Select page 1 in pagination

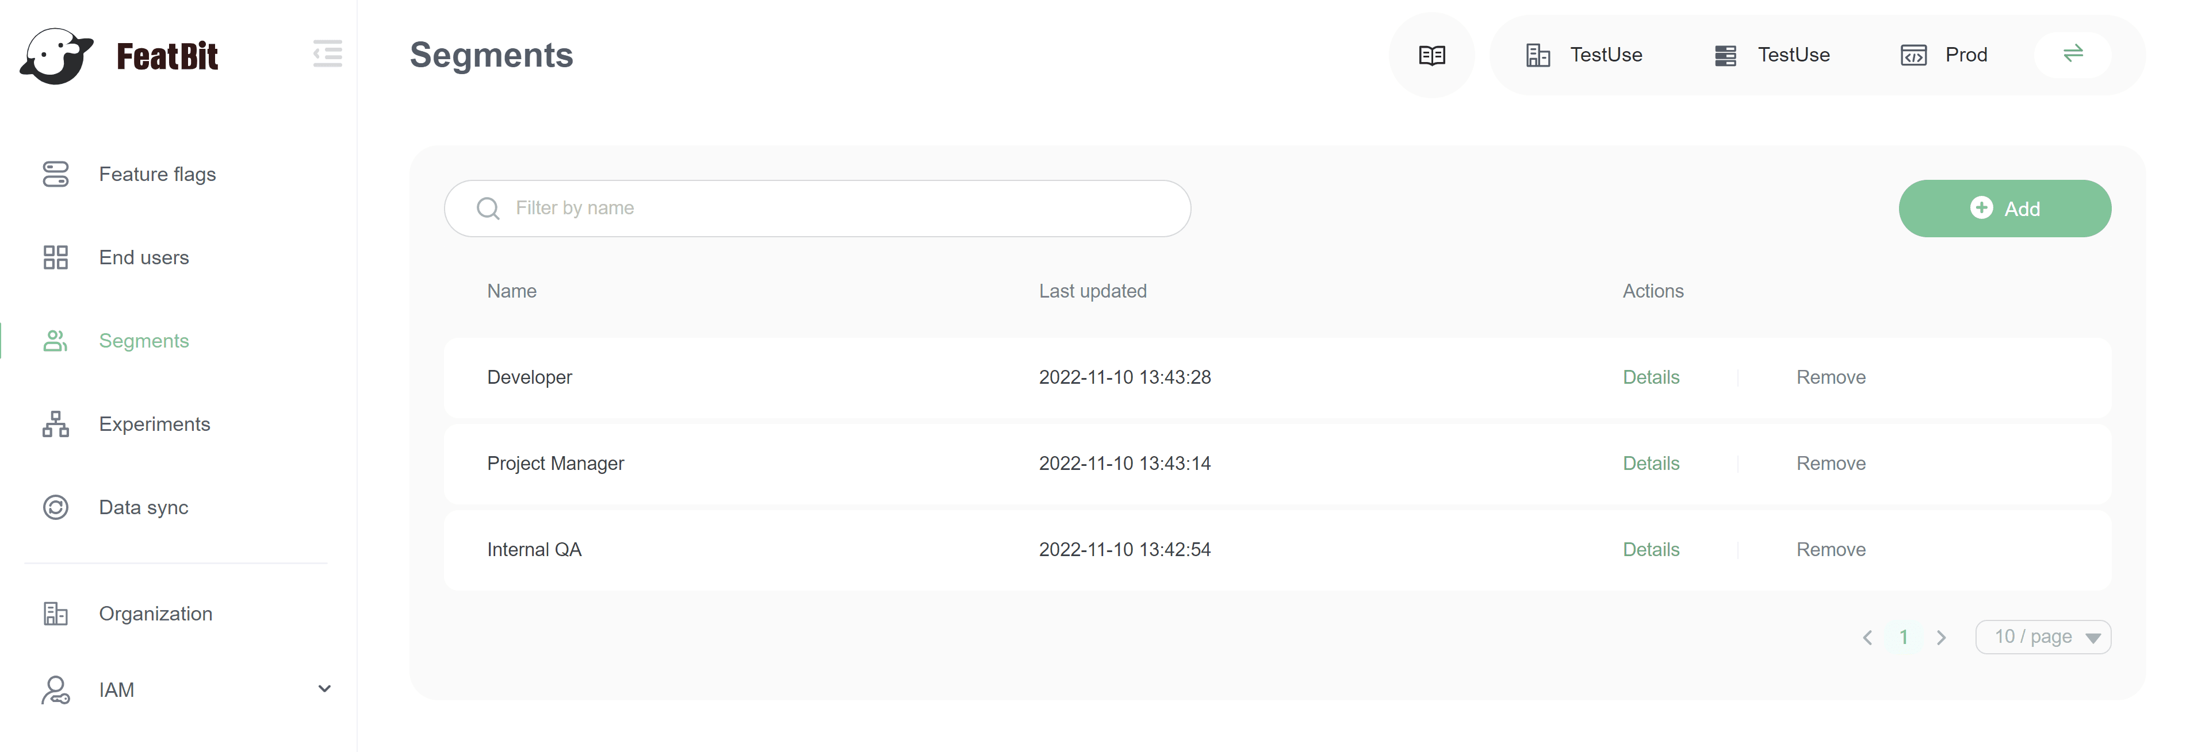click(1904, 638)
